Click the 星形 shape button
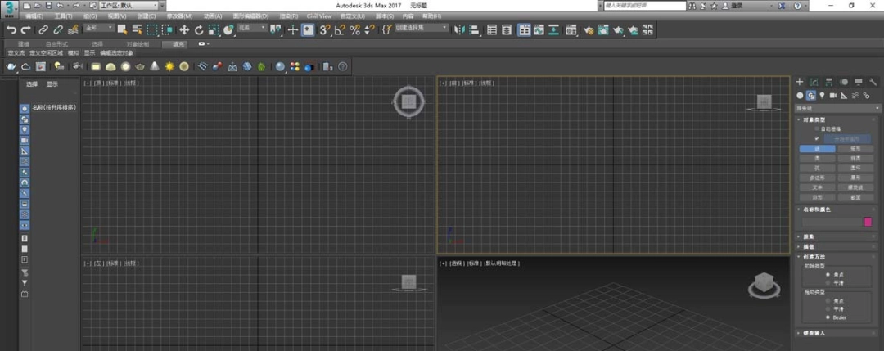 pos(855,178)
